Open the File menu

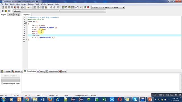tap(2, 4)
